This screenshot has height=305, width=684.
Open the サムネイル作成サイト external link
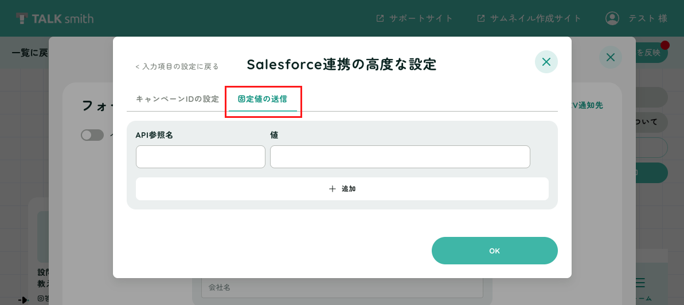(529, 18)
